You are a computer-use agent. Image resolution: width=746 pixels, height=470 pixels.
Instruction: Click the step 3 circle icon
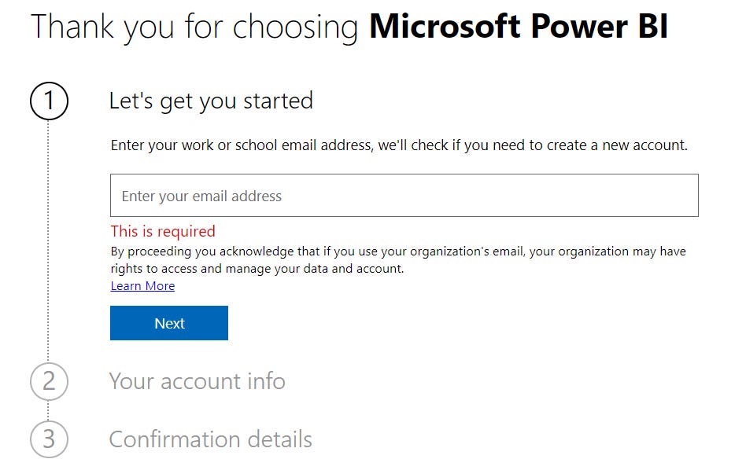coord(50,440)
